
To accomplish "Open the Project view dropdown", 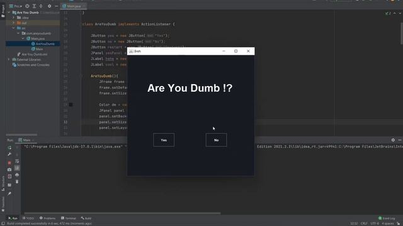I will [x=16, y=6].
